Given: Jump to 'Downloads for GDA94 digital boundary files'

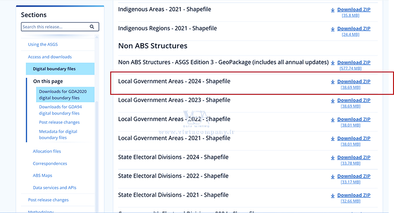Looking at the screenshot, I should pos(59,110).
